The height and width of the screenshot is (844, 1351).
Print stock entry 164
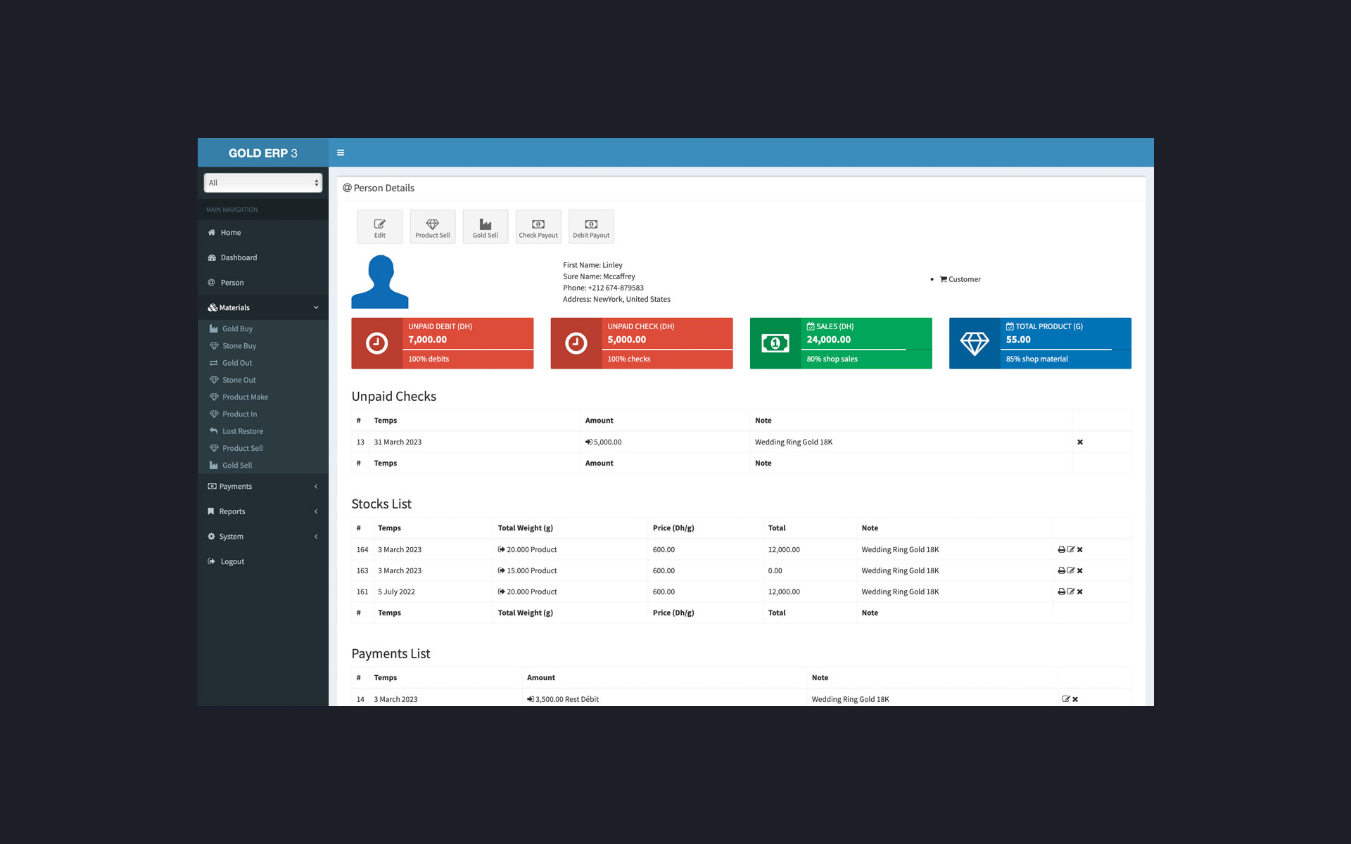(x=1061, y=550)
